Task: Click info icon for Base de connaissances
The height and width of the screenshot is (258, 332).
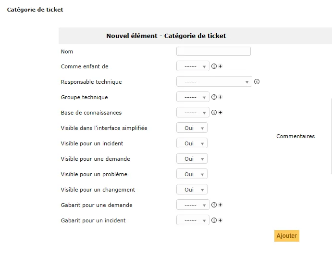Action: tap(214, 113)
